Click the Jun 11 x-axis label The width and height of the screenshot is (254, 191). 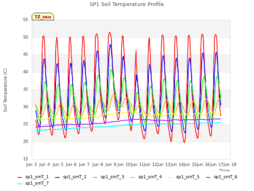137,164
